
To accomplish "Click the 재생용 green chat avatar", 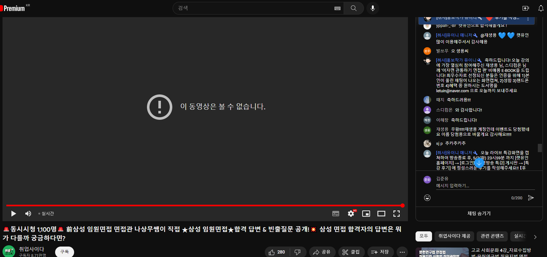I will (427, 130).
